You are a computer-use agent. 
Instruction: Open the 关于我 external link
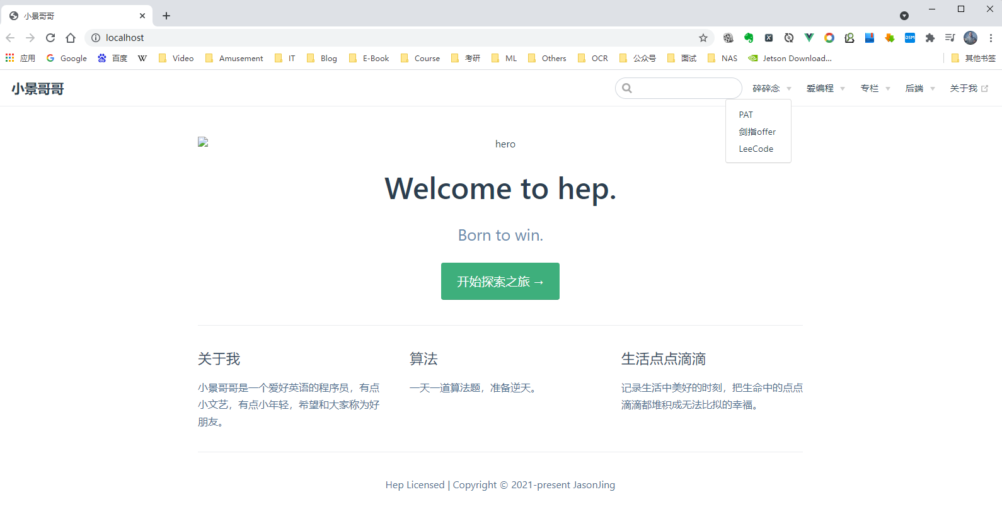click(969, 89)
